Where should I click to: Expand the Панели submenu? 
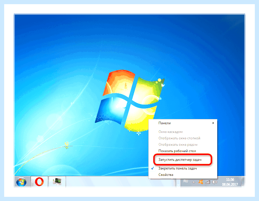183,123
